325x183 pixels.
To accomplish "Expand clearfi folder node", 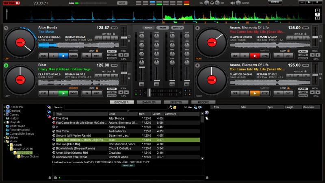I will click(x=8, y=145).
